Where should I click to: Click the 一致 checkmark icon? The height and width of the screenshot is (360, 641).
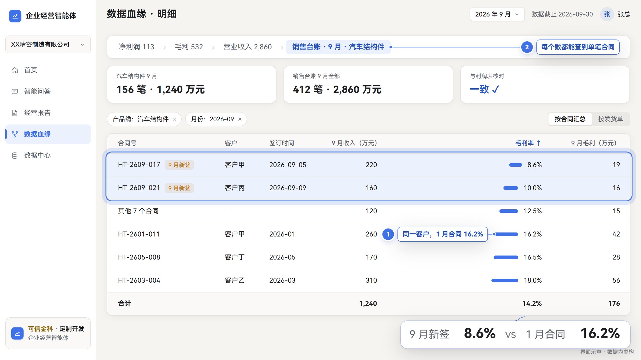495,89
